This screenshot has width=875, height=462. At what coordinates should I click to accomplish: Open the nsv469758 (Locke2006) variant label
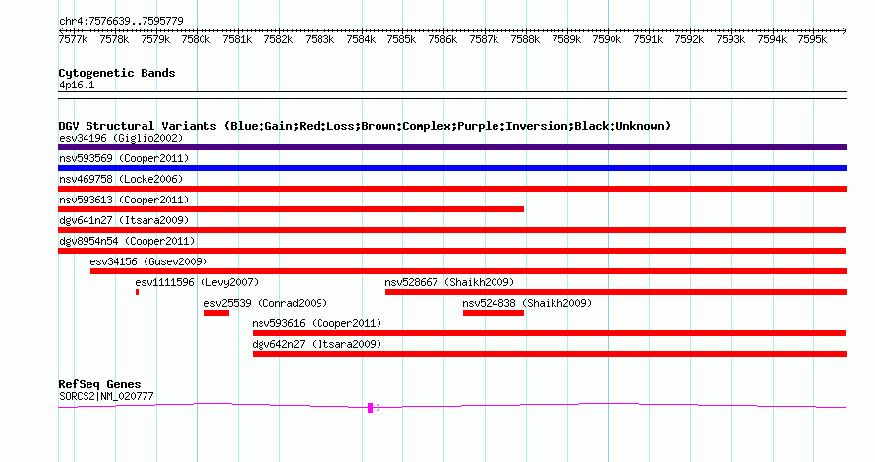click(x=121, y=179)
